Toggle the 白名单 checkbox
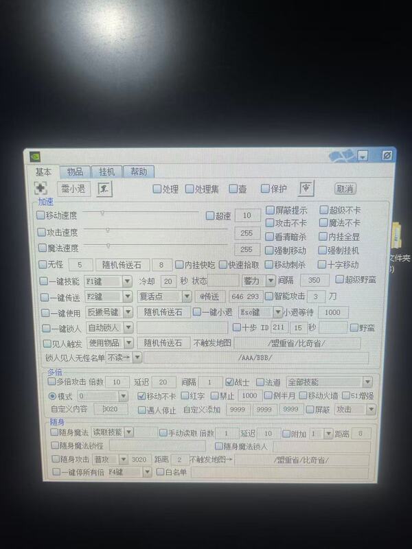 point(160,472)
